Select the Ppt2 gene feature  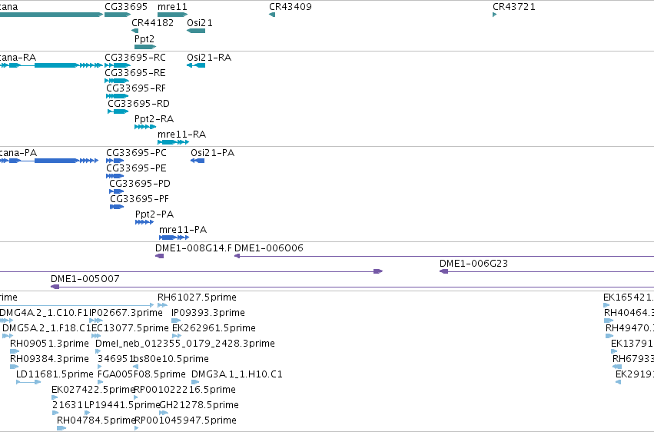click(x=145, y=47)
